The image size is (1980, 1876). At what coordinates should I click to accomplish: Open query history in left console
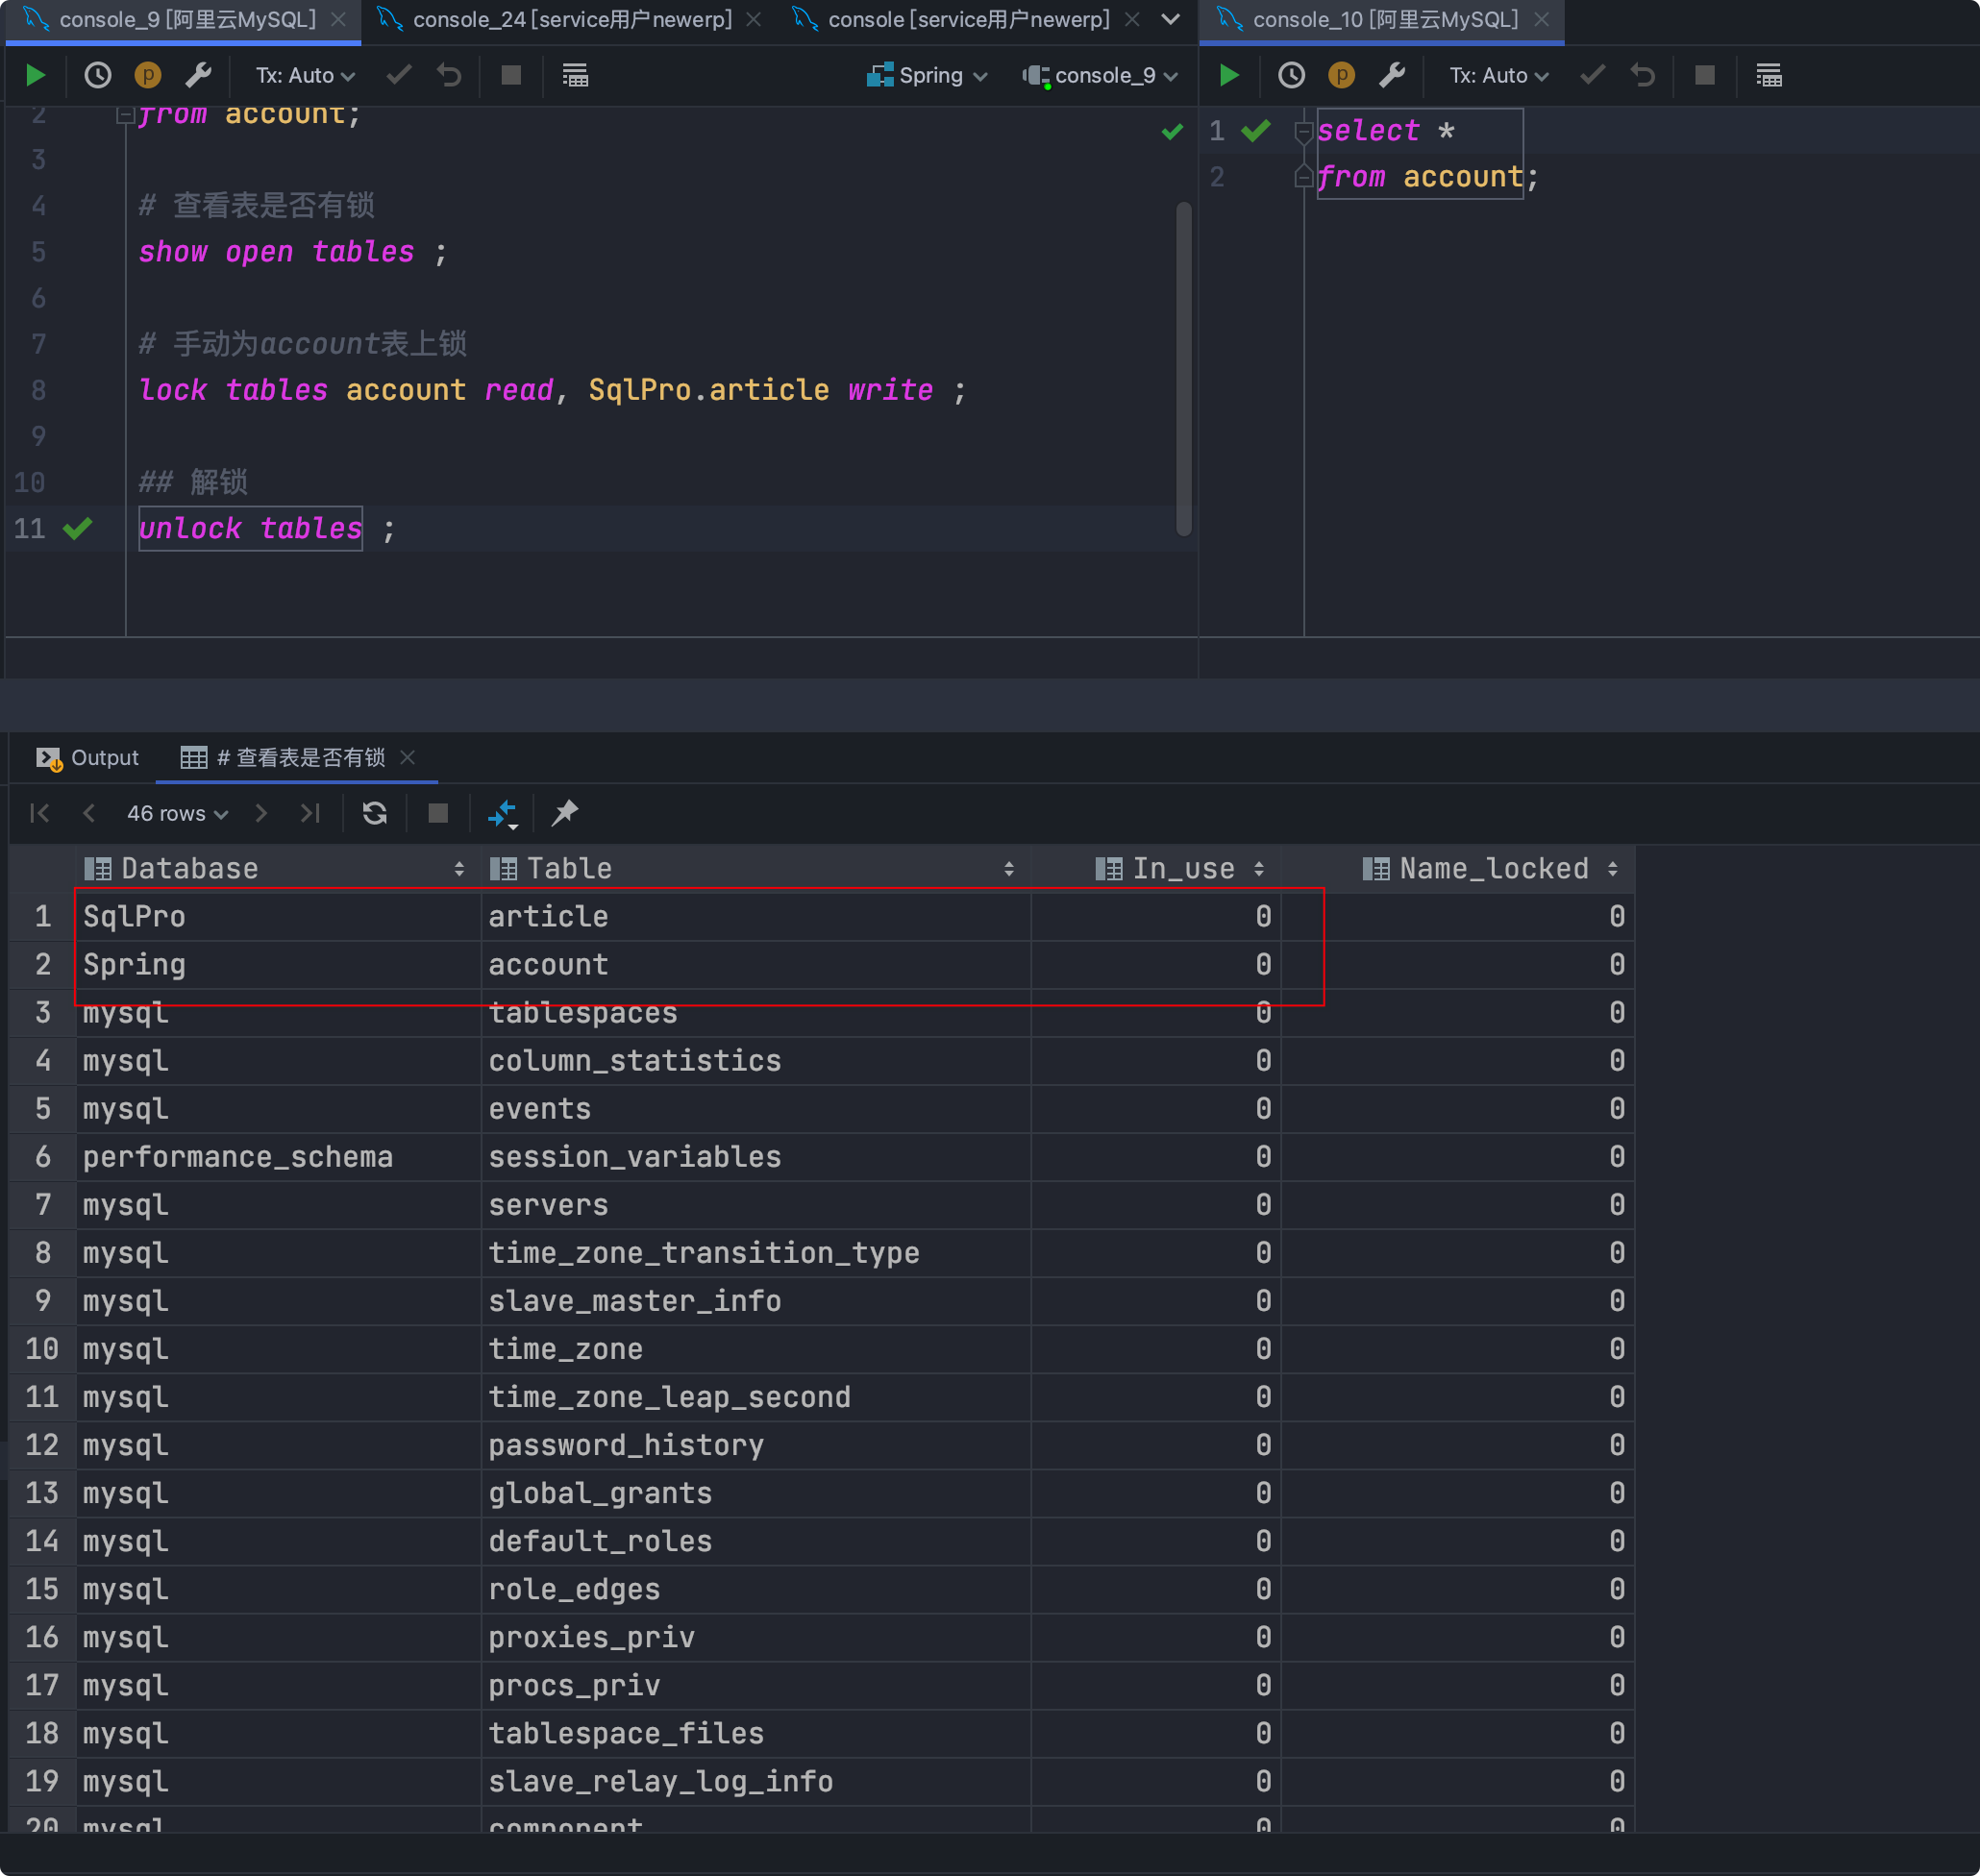point(97,75)
